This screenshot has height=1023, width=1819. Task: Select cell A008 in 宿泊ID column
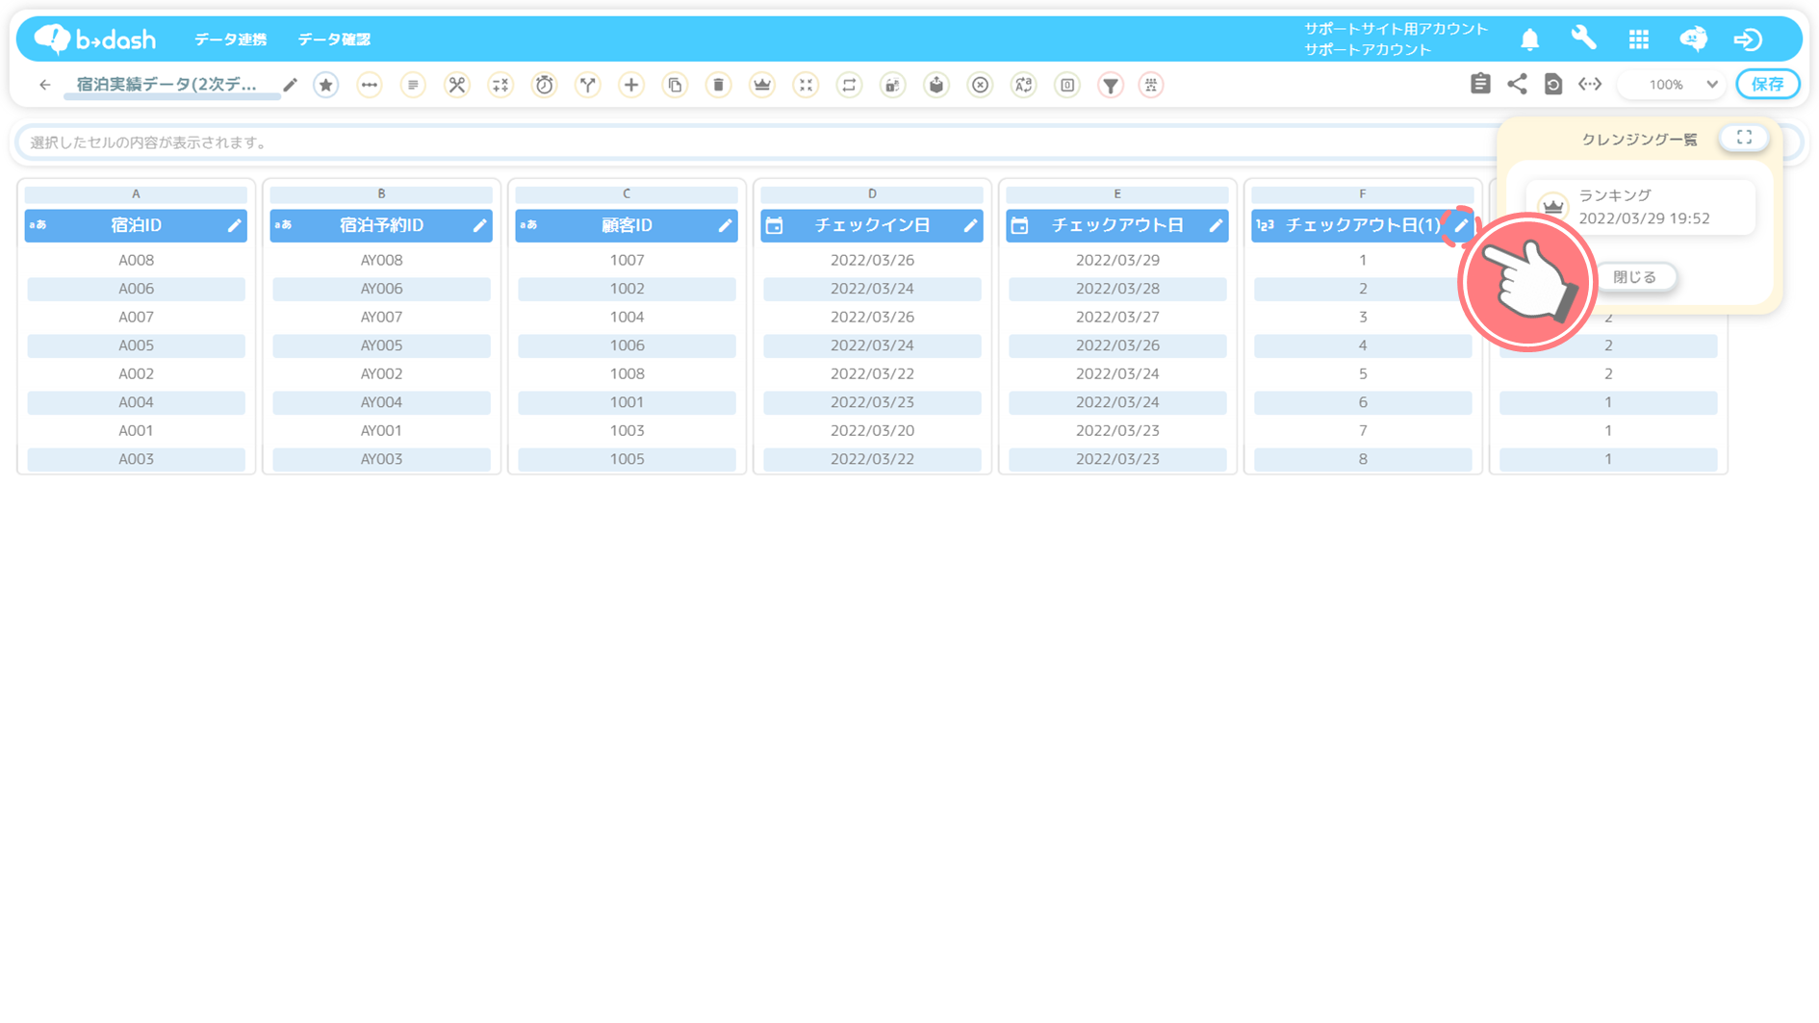[136, 260]
